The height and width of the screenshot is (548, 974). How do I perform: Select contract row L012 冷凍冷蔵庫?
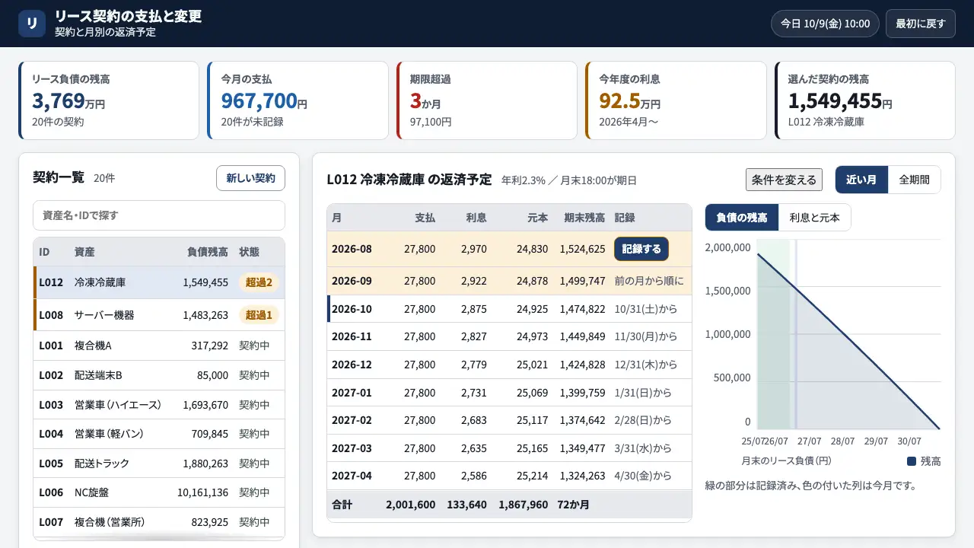pyautogui.click(x=159, y=282)
